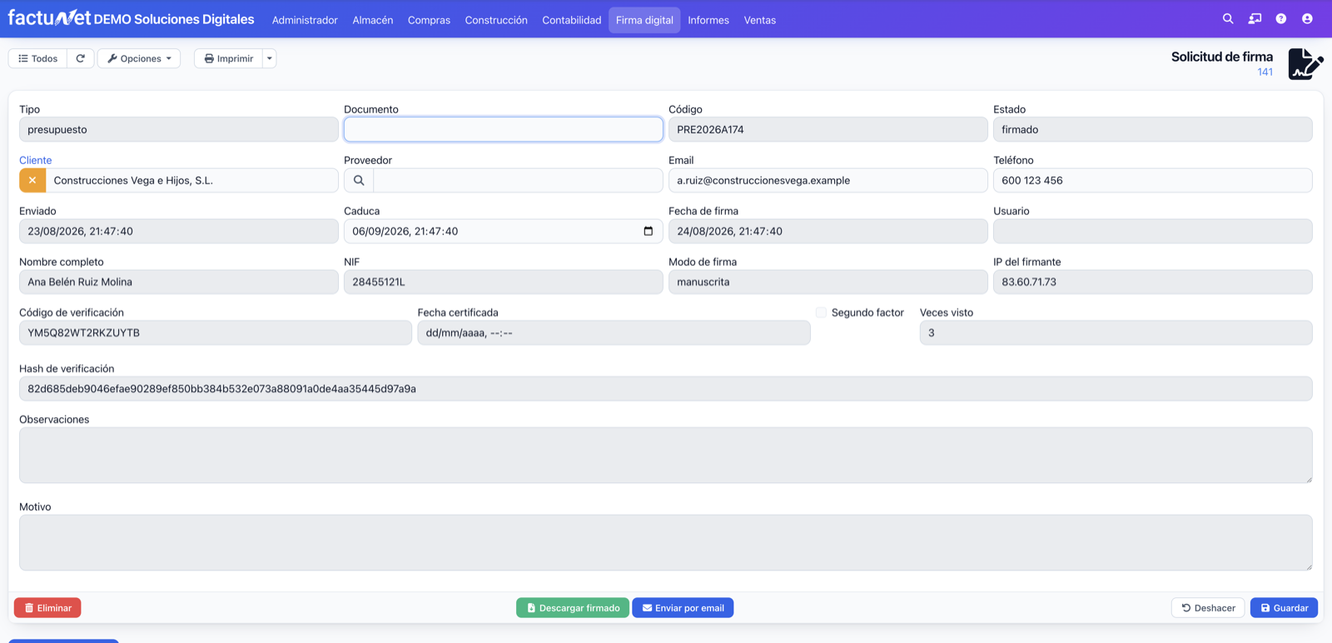Open the user account icon

[x=1307, y=19]
